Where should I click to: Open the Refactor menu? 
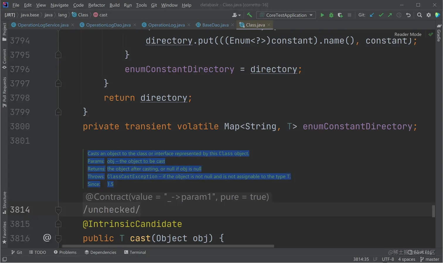click(x=97, y=5)
